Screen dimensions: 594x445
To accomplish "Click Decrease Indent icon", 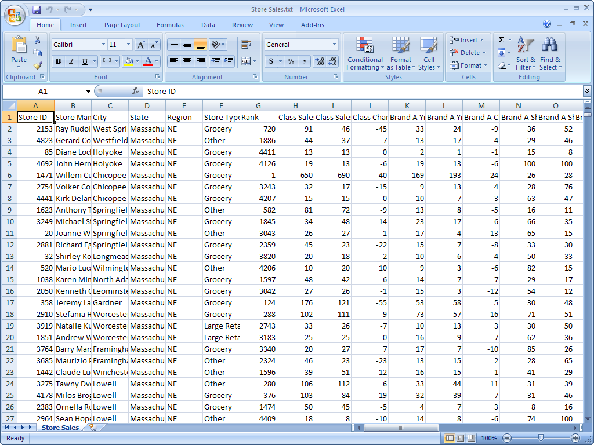I will [x=216, y=61].
